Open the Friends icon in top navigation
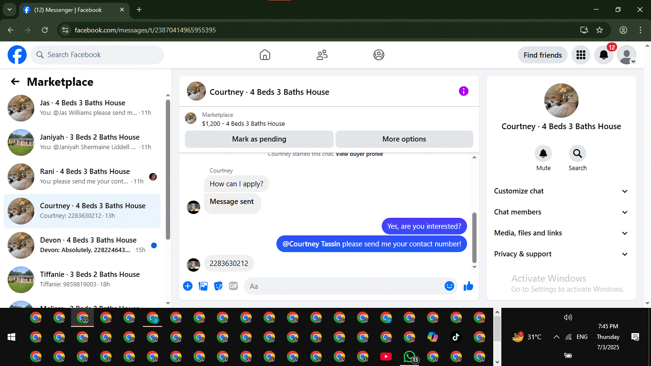Viewport: 651px width, 366px height. pyautogui.click(x=322, y=55)
